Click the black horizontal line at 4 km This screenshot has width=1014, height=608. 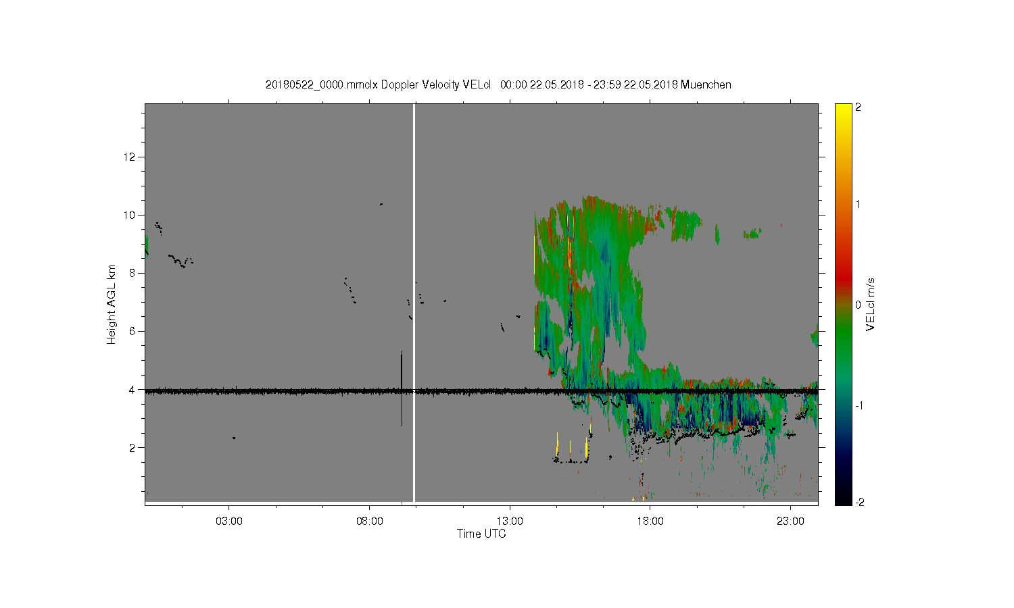pos(481,390)
